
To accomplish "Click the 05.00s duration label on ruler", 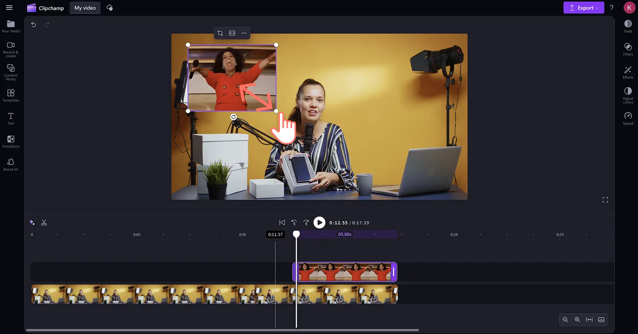I will pyautogui.click(x=345, y=234).
